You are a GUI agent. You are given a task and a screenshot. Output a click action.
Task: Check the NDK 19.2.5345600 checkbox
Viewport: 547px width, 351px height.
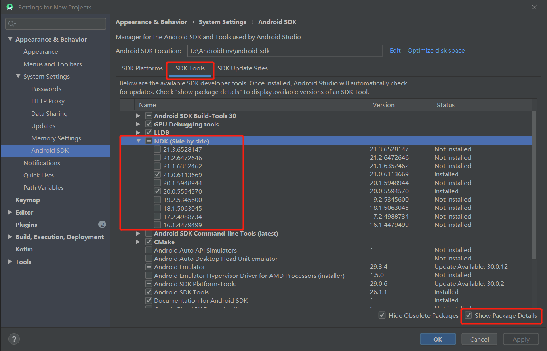[x=158, y=200]
